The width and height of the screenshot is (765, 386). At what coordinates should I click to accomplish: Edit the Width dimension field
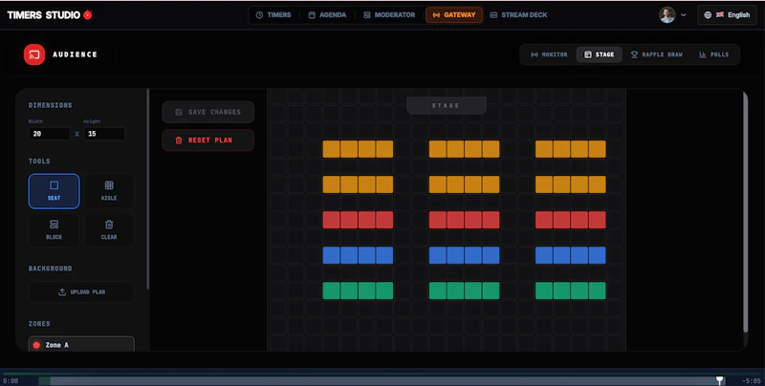pos(50,134)
